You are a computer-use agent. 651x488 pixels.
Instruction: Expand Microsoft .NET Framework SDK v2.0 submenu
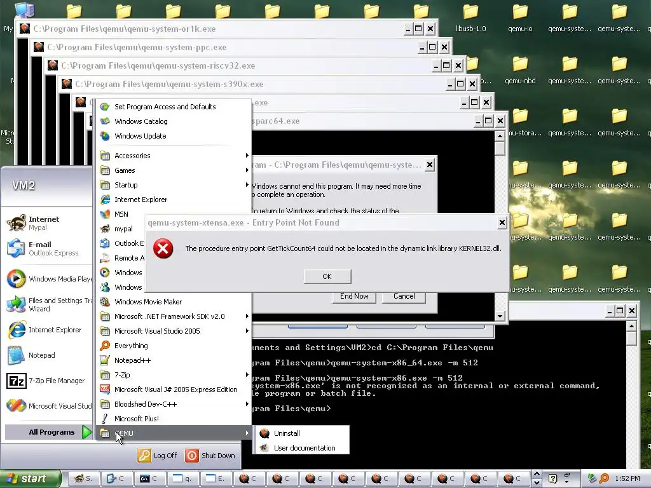pyautogui.click(x=247, y=316)
